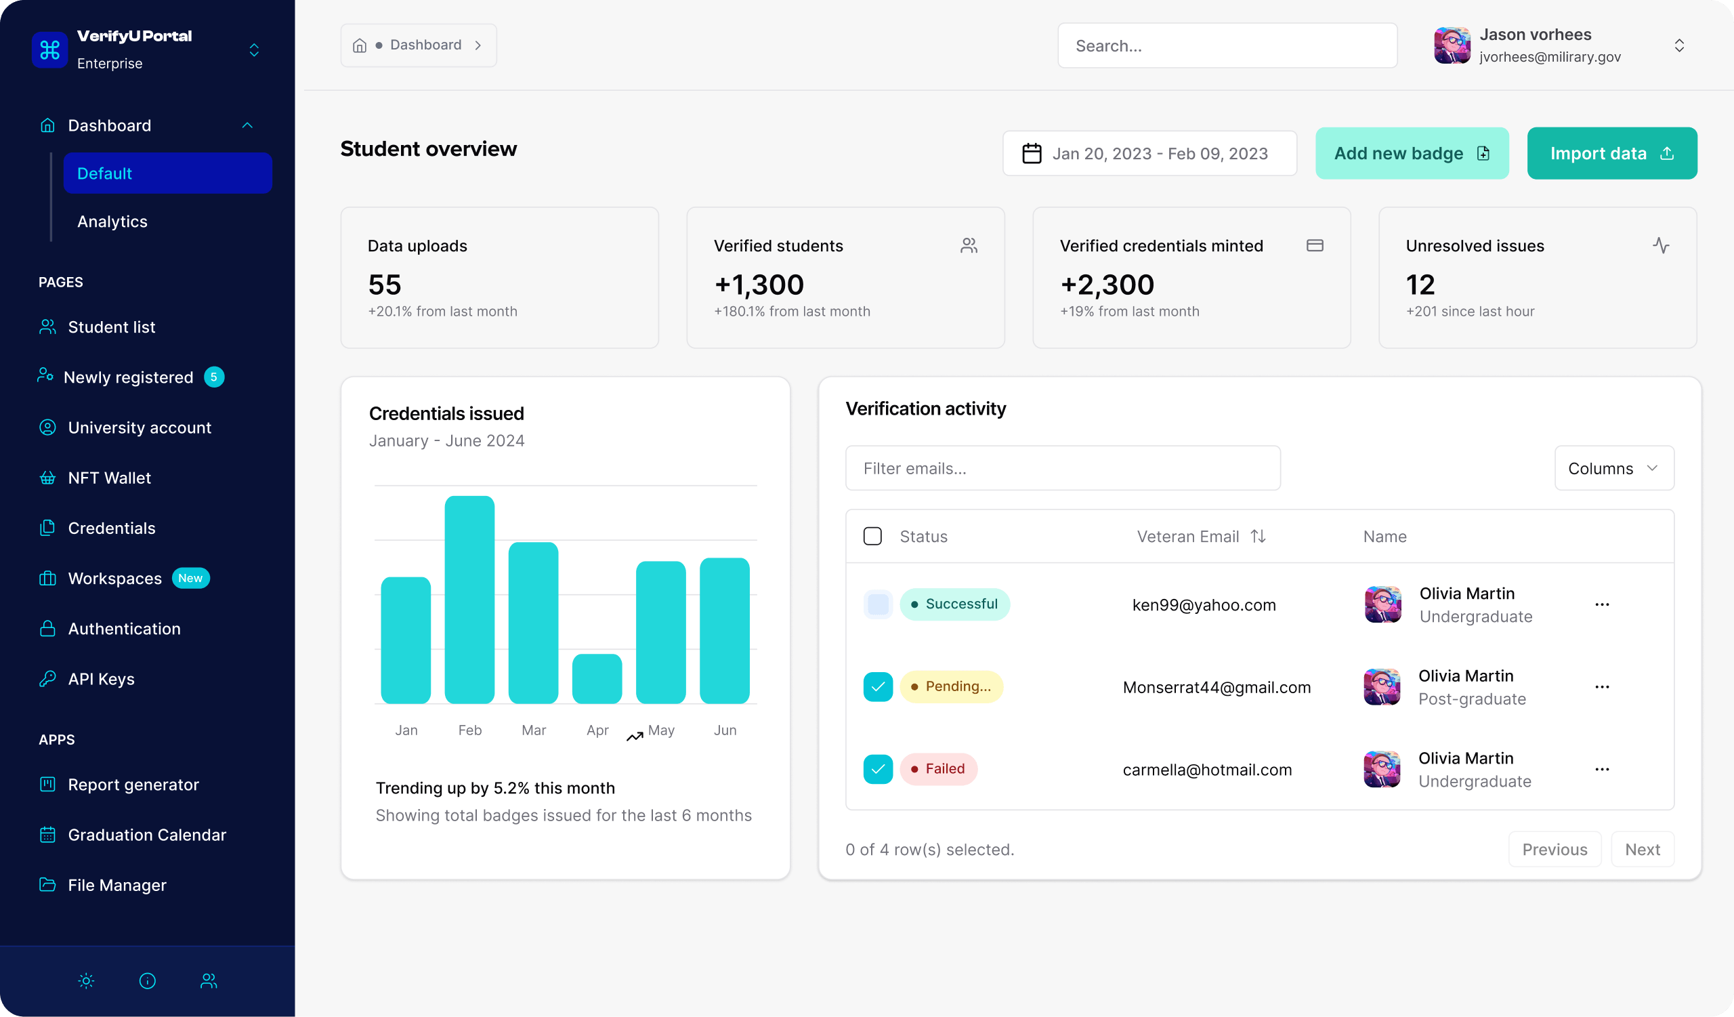Click the Authentication lock icon
This screenshot has width=1734, height=1017.
tap(47, 628)
